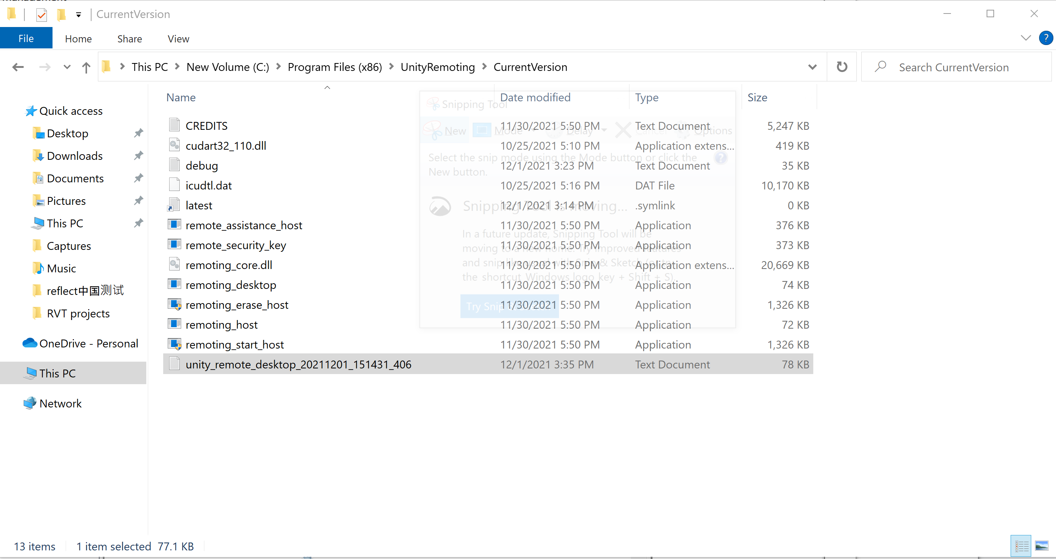Select the cudart32_110.dll file icon
Image resolution: width=1056 pixels, height=559 pixels.
tap(175, 146)
